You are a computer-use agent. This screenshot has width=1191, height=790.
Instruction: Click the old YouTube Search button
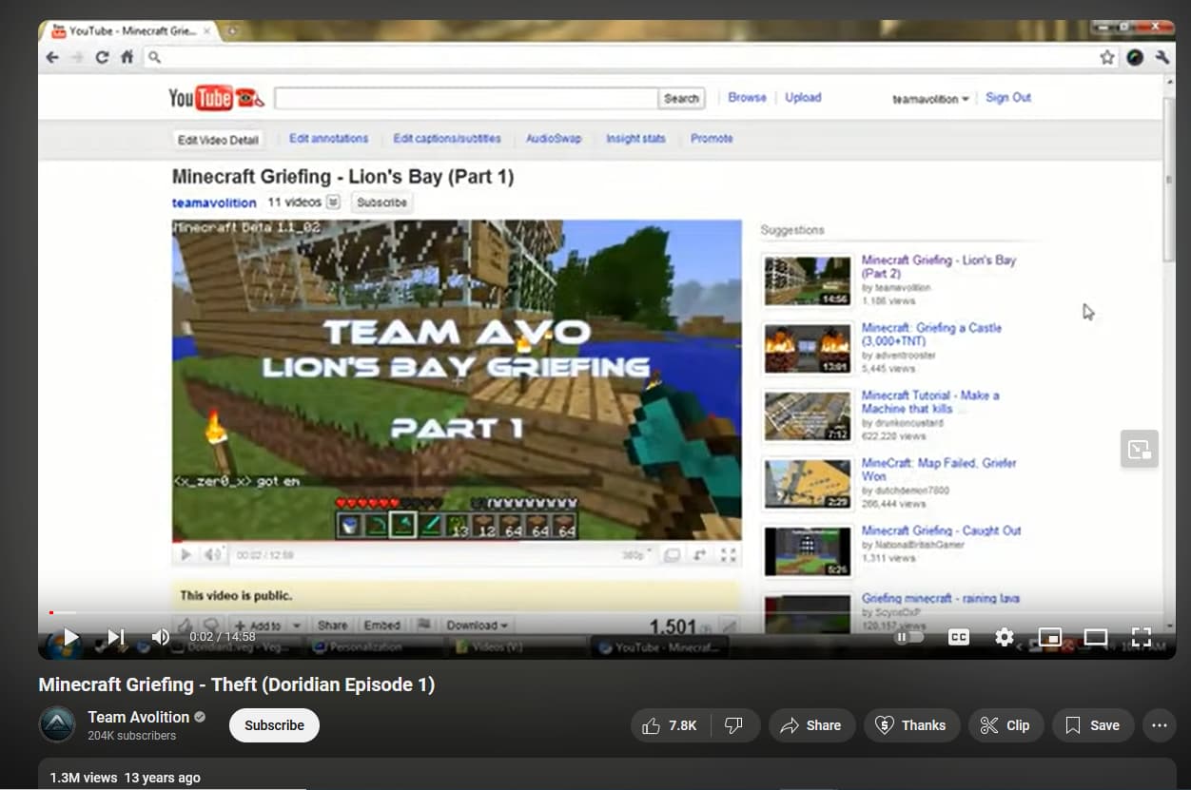(681, 98)
